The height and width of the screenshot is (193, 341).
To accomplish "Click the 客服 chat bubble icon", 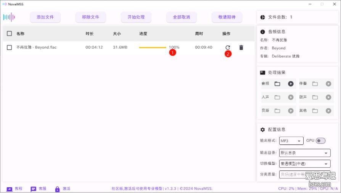I will coord(33,189).
